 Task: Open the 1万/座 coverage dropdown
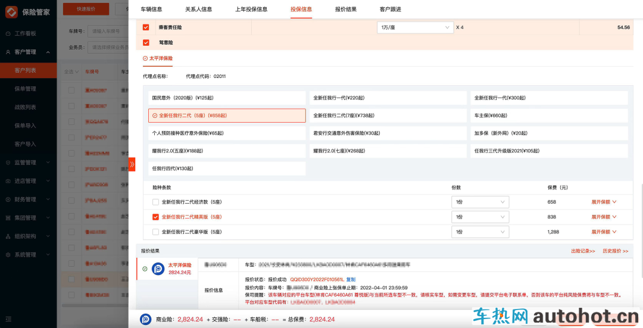coord(415,27)
